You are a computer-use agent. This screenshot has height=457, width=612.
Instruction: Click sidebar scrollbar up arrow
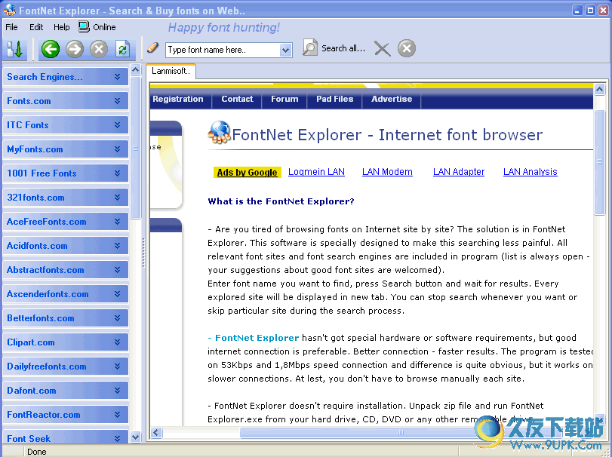coord(135,70)
